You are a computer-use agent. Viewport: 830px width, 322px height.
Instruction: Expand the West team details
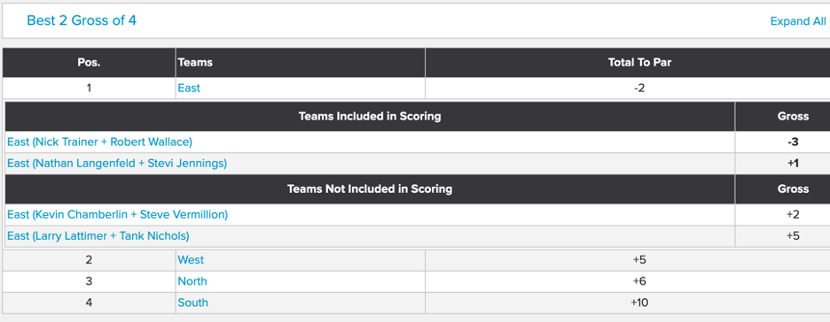pyautogui.click(x=191, y=260)
